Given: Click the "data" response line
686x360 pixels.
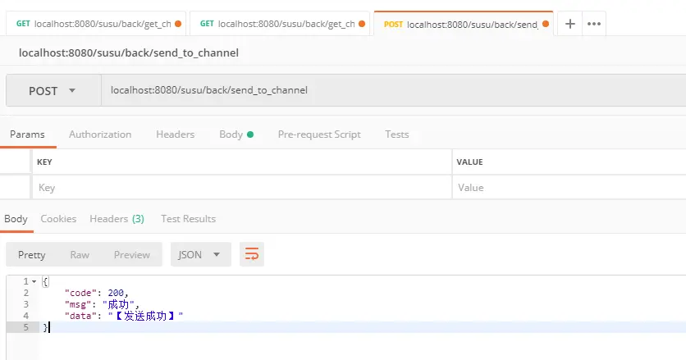Looking at the screenshot, I should (x=124, y=316).
